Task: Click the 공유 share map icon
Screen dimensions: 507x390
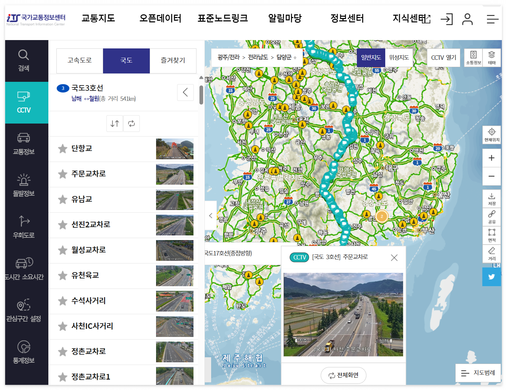Action: coord(492,216)
